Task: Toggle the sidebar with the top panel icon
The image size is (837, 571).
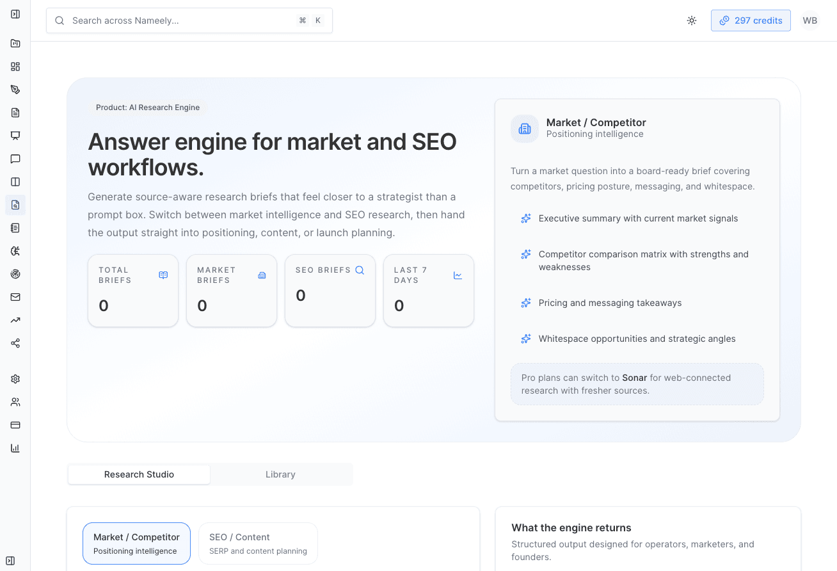Action: click(15, 13)
